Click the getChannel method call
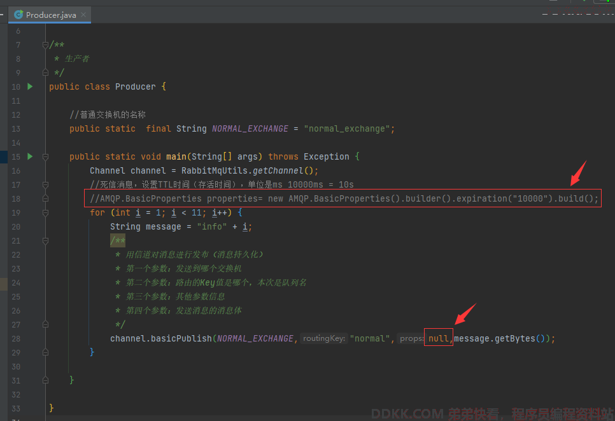The height and width of the screenshot is (421, 615). [278, 170]
